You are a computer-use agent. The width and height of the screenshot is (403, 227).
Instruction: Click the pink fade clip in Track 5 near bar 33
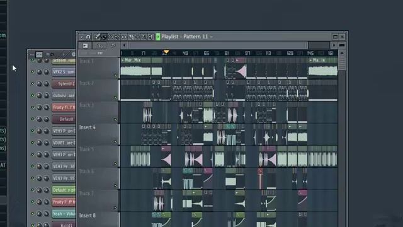point(166,157)
